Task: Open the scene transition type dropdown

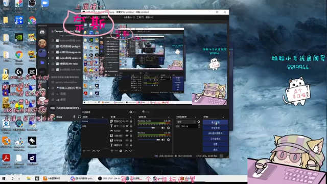Action: (186, 122)
